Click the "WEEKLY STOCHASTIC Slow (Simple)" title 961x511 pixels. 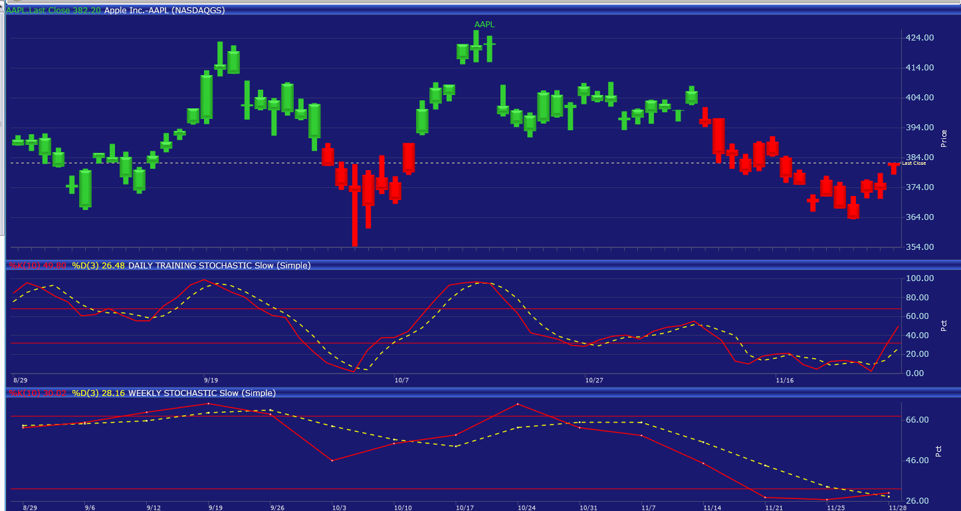202,393
